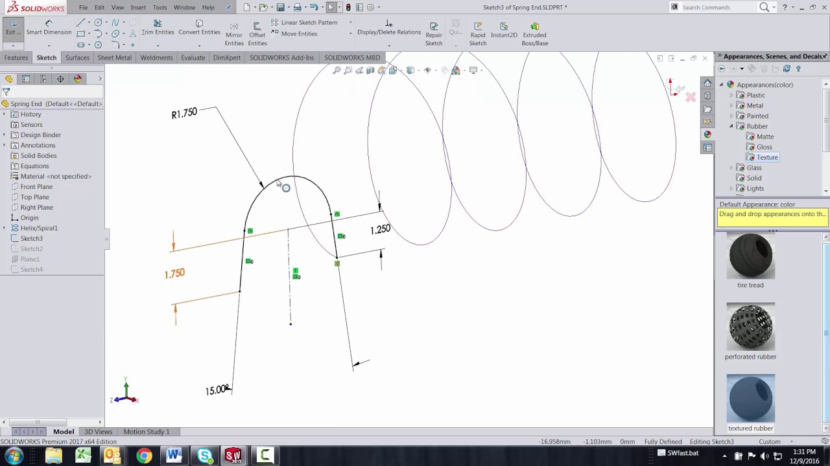Select the perforated rubber appearance thumbnail
This screenshot has height=466, width=830.
(x=750, y=327)
